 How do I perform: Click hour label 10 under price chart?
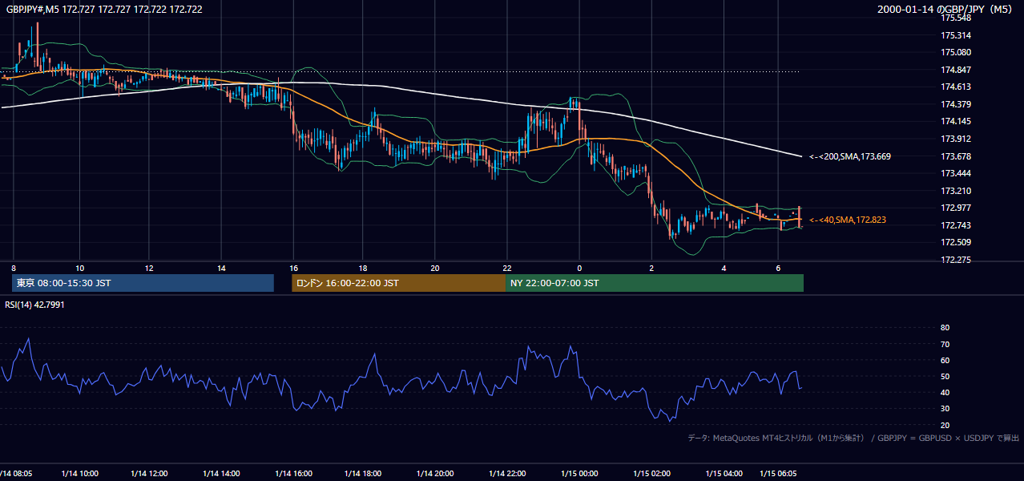(79, 268)
